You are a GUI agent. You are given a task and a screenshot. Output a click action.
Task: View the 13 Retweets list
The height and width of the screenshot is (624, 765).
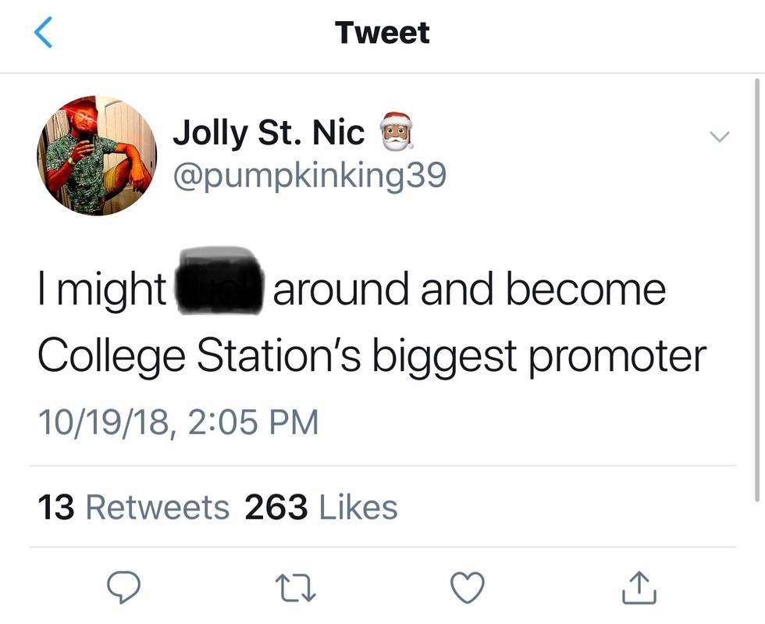[x=133, y=508]
